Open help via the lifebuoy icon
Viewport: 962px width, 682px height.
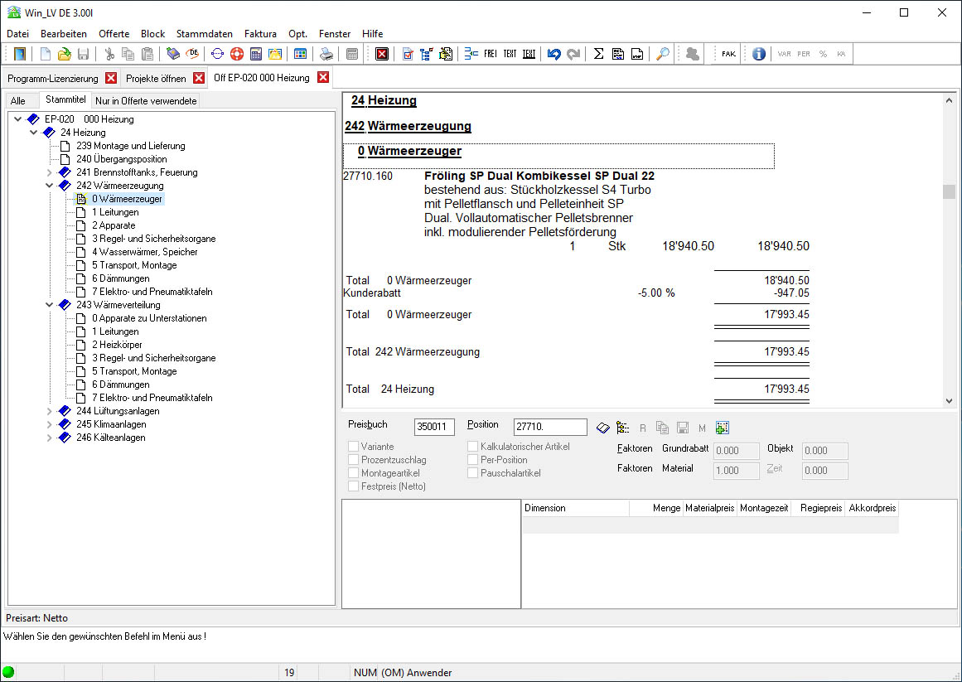tap(237, 54)
